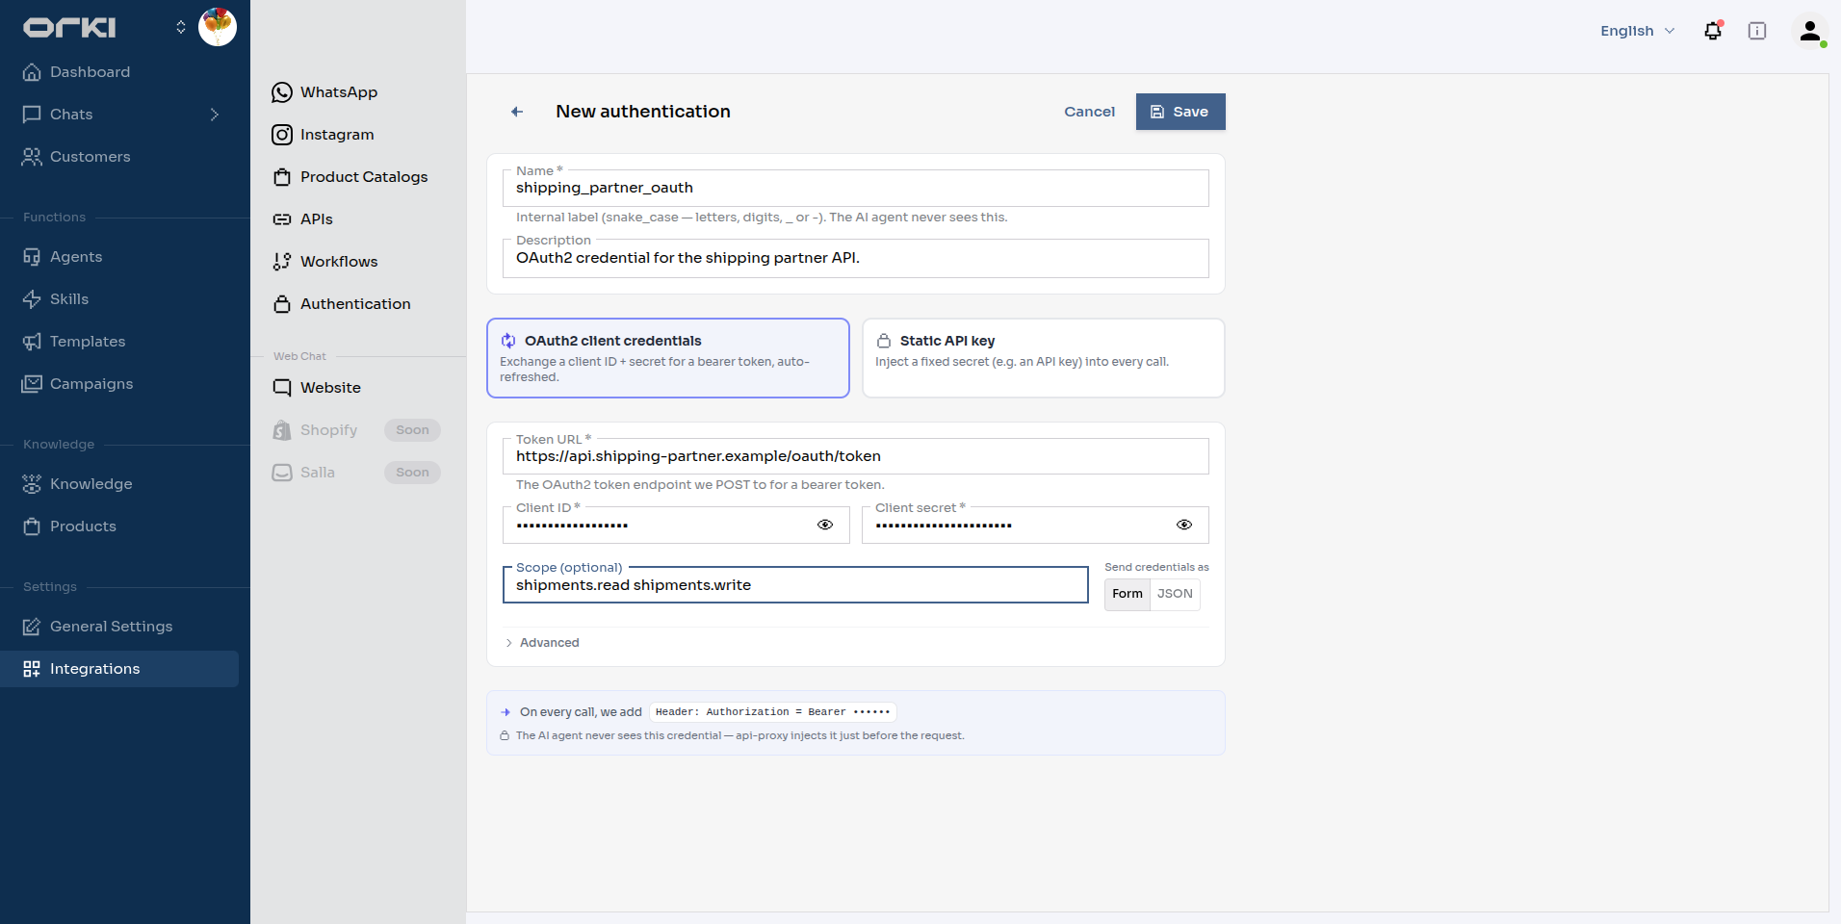The image size is (1841, 924).
Task: Edit the Description field
Action: tap(856, 258)
